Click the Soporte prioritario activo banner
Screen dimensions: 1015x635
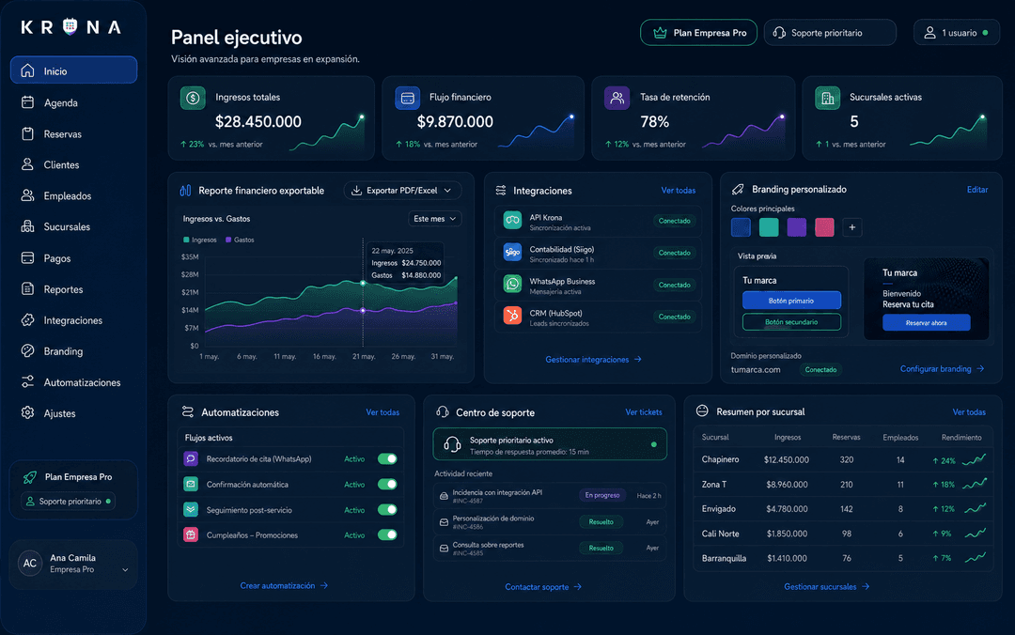[x=550, y=444]
